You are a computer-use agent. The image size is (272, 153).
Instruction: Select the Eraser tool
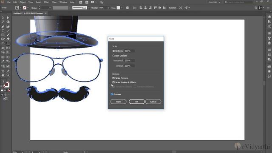pos(8,40)
